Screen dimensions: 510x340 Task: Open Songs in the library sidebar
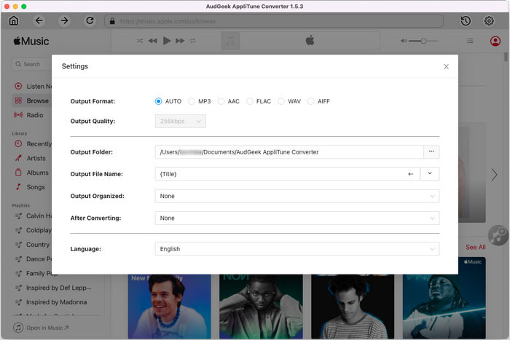tap(32, 187)
